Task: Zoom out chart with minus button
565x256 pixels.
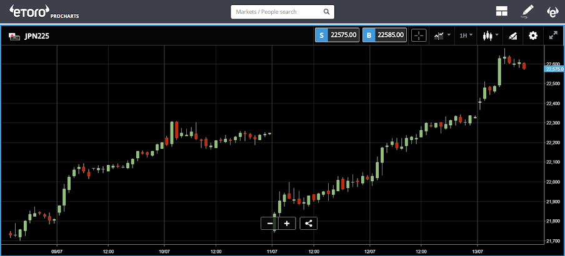Action: [x=269, y=224]
